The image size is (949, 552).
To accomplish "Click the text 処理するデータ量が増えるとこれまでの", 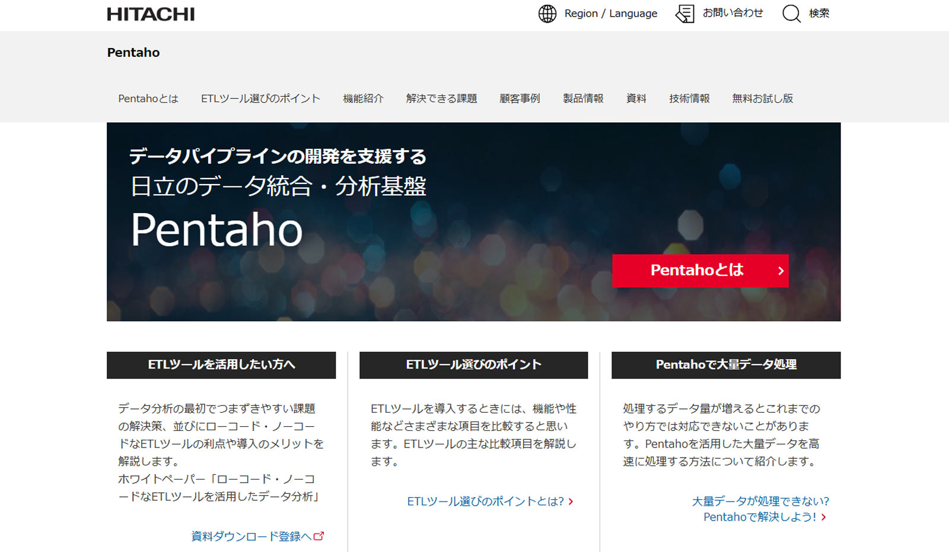I will (x=721, y=408).
